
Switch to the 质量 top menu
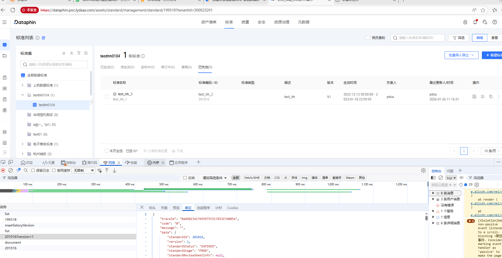pyautogui.click(x=245, y=22)
